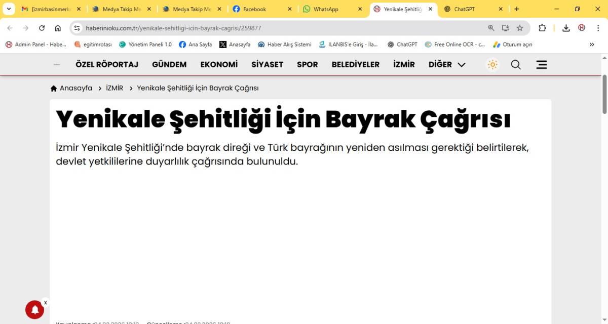Open the Chrome three-dot menu

(598, 28)
